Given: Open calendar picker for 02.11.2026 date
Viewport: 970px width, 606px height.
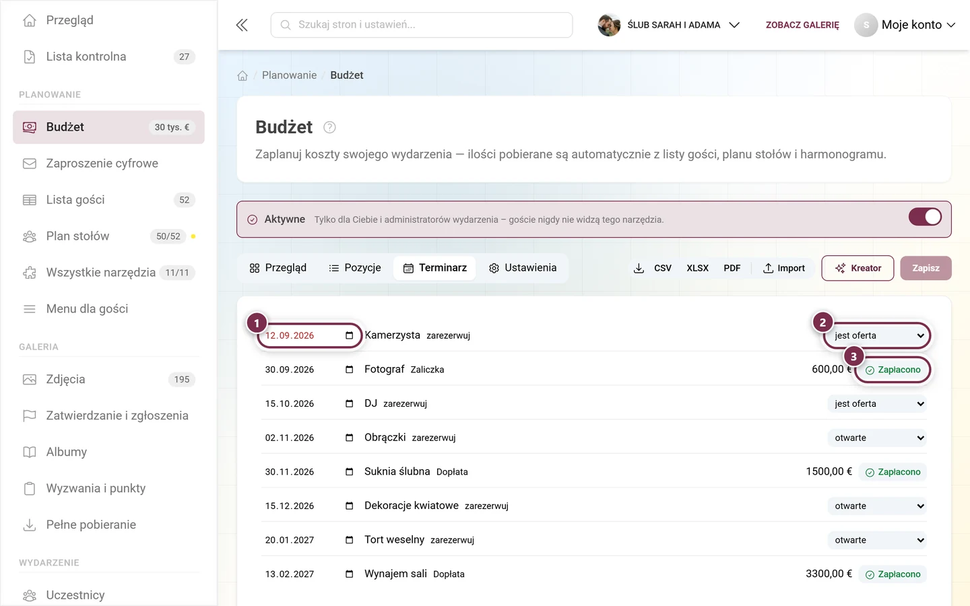Looking at the screenshot, I should point(349,438).
